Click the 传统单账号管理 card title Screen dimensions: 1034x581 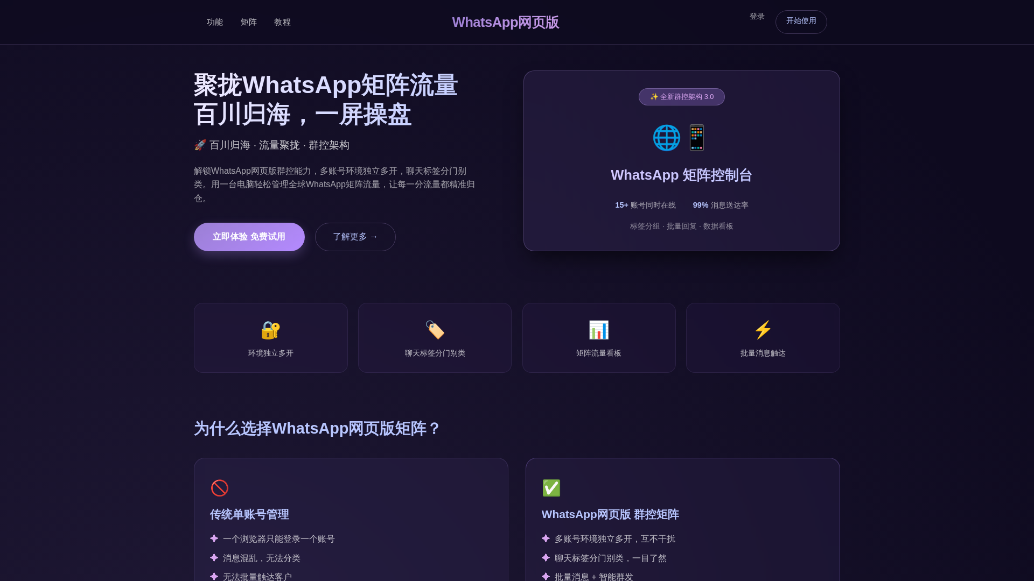click(249, 514)
